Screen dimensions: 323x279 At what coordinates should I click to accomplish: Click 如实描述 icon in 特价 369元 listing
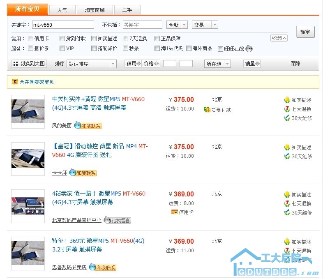pos(287,242)
